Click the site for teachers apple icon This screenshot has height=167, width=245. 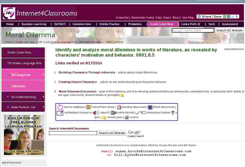click(x=60, y=107)
